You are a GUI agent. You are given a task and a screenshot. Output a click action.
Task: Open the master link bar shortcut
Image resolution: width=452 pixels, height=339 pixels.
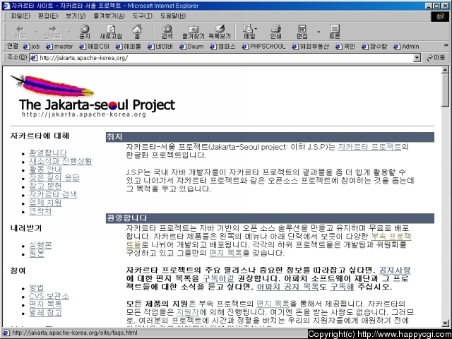click(59, 47)
